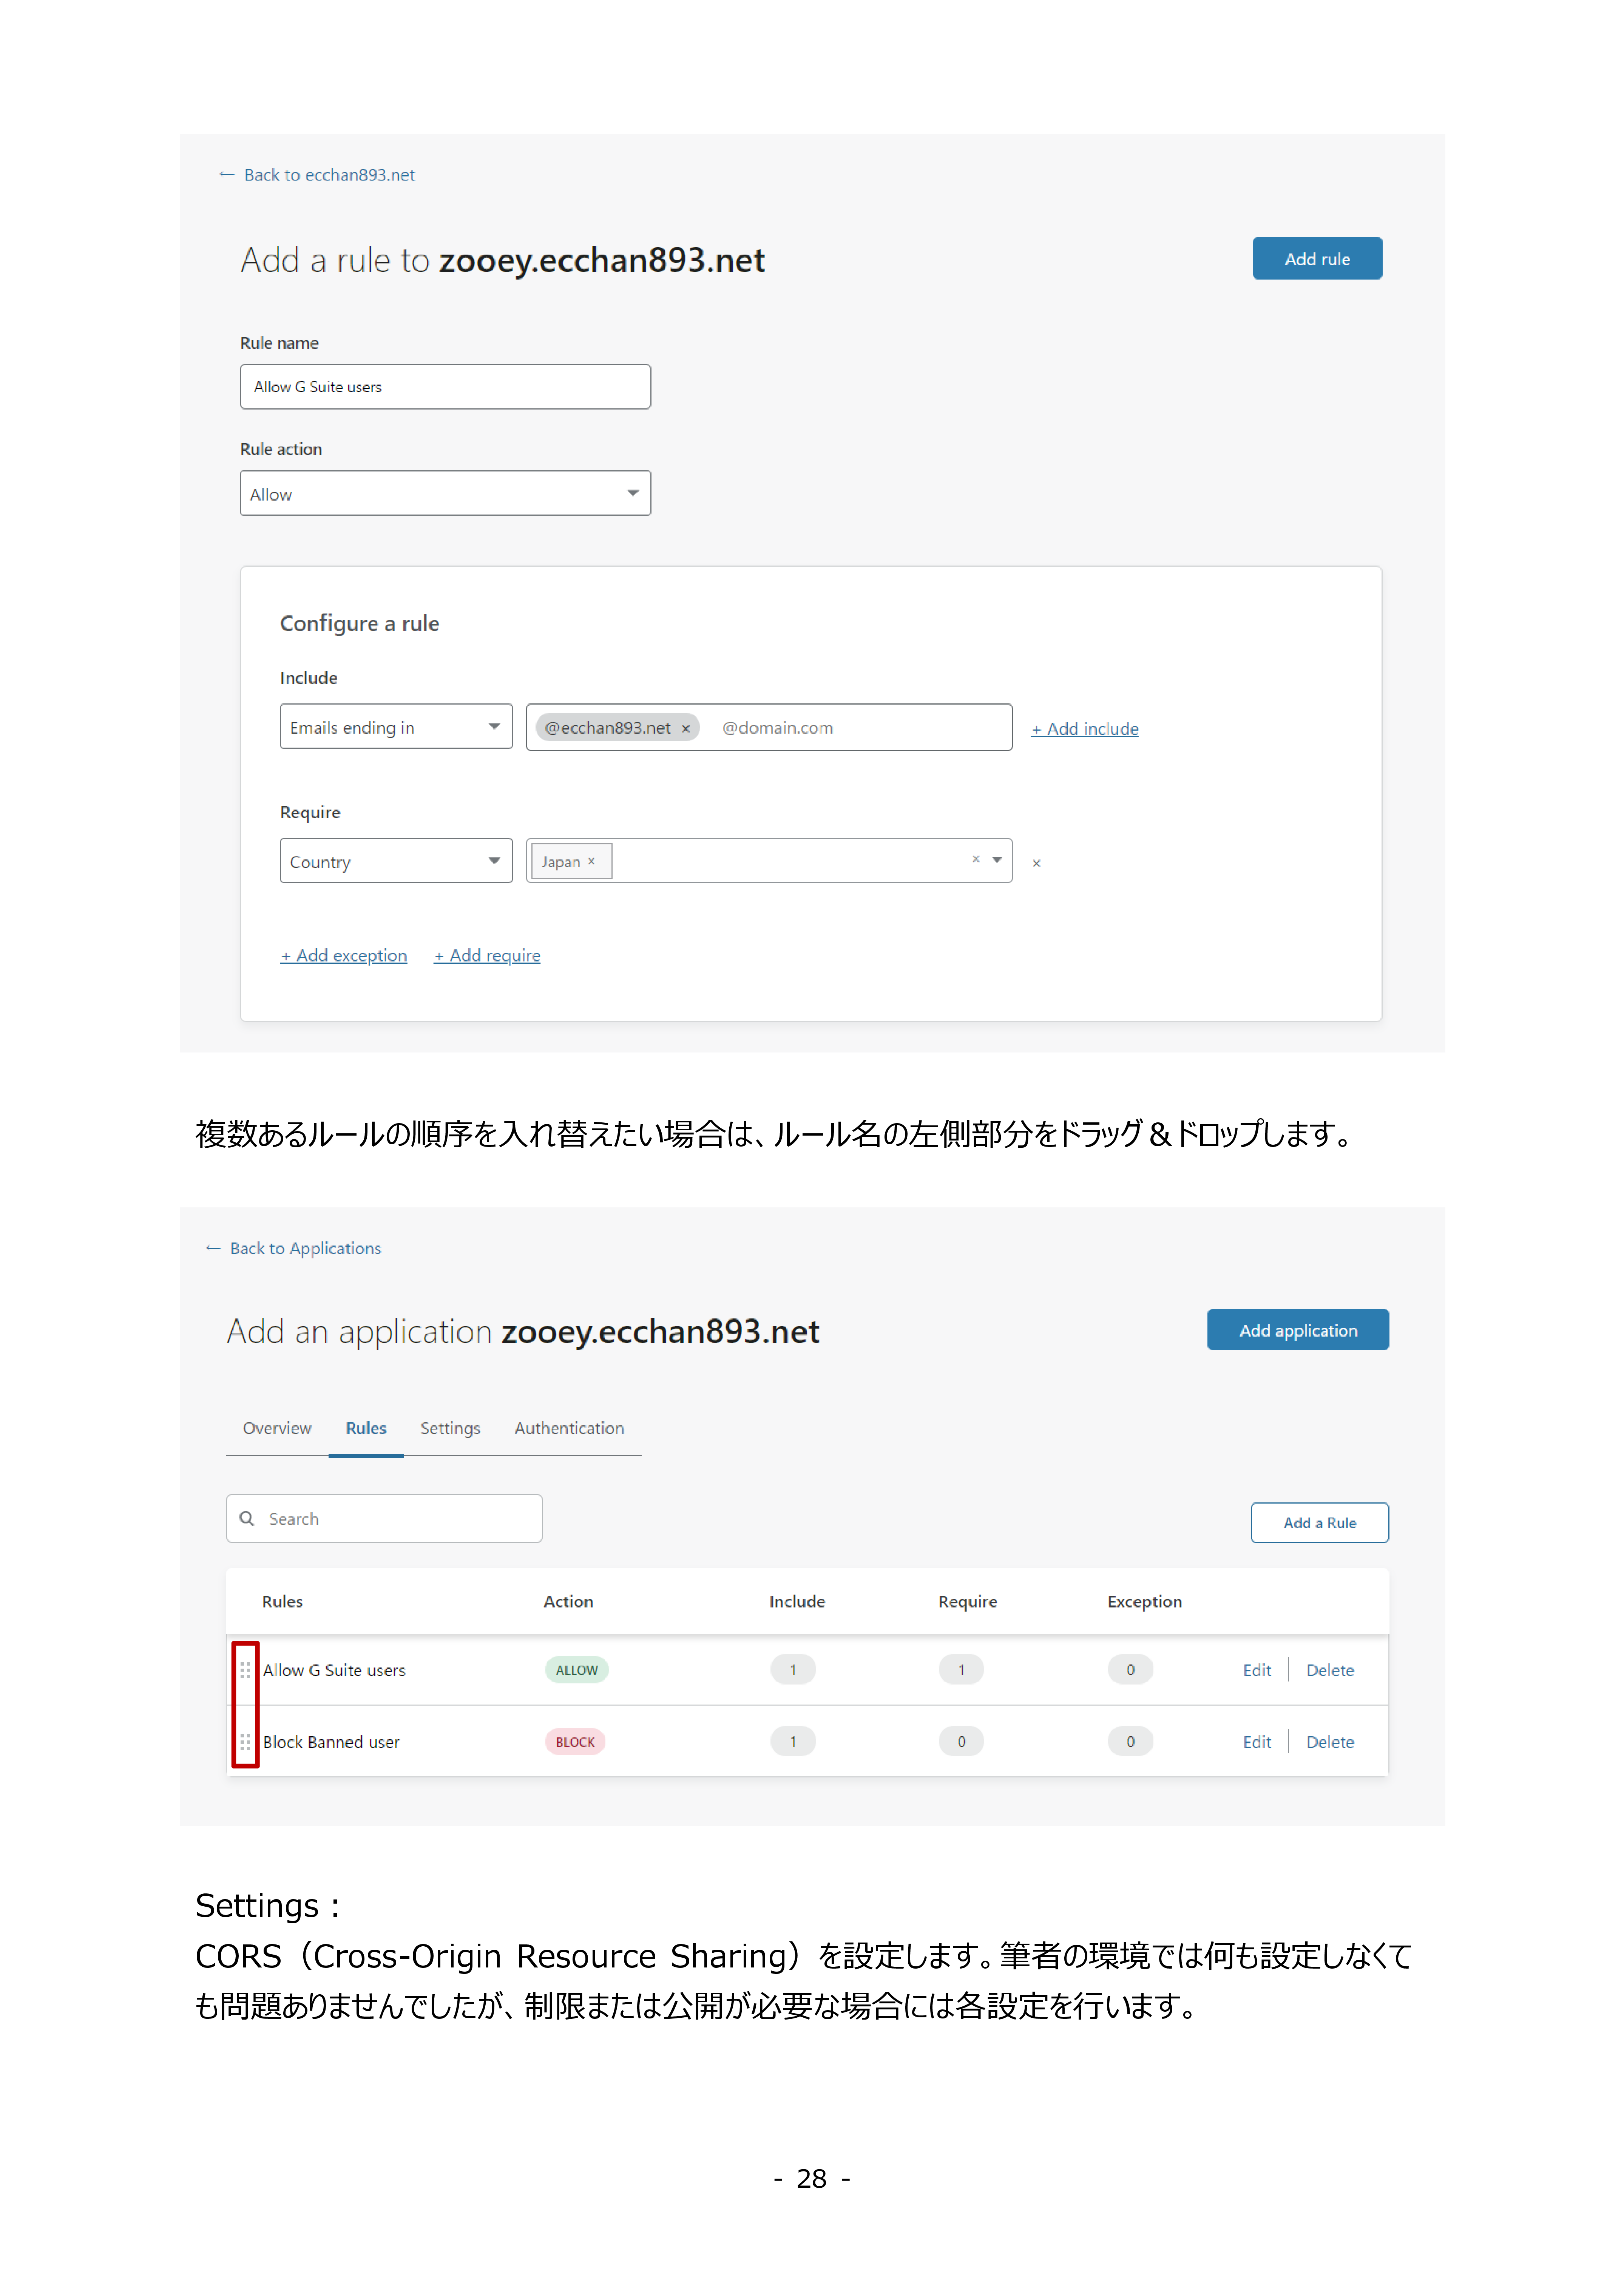Return via Back to Applications link
Screen dimensions: 1624x2295
pos(294,1249)
